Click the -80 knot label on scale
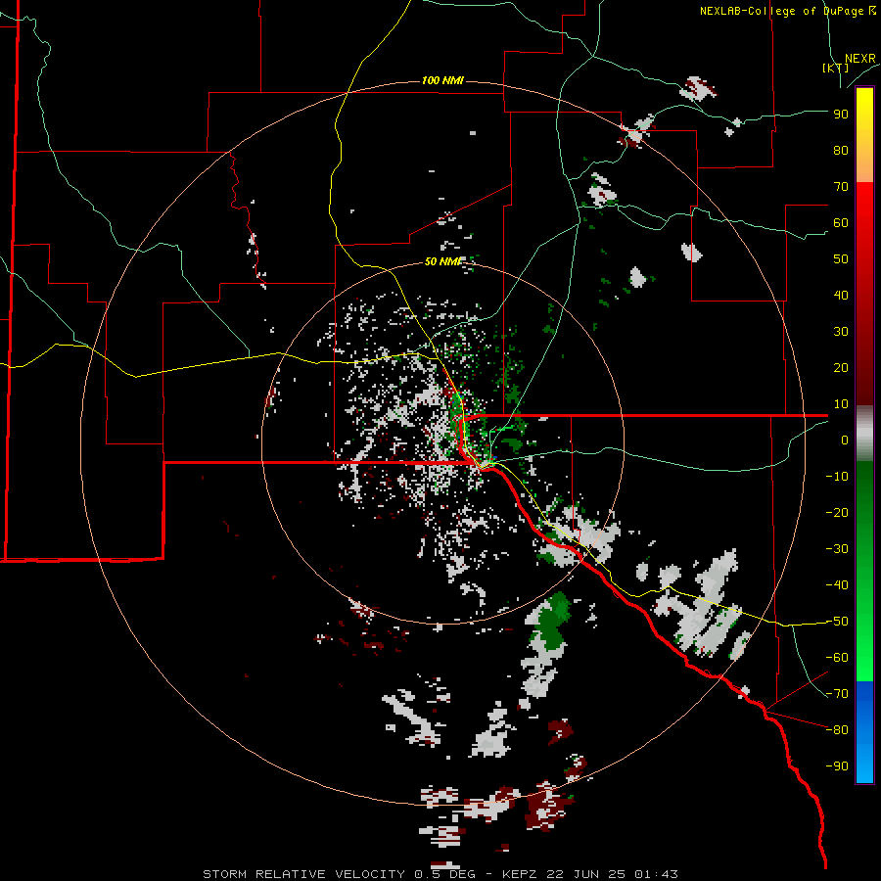The height and width of the screenshot is (881, 881). [x=837, y=730]
